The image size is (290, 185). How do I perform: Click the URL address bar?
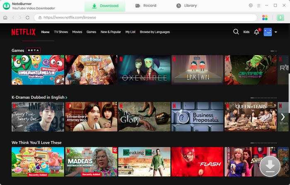click(145, 18)
